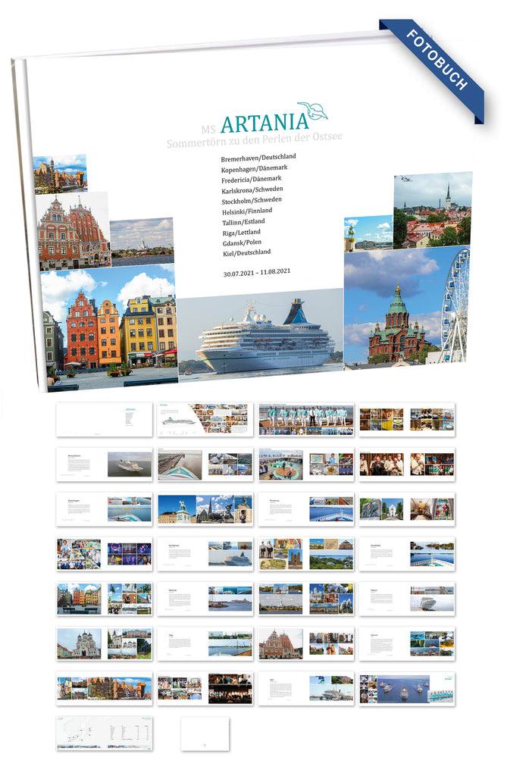Click the ARTANIA title with seagull logo

point(274,119)
